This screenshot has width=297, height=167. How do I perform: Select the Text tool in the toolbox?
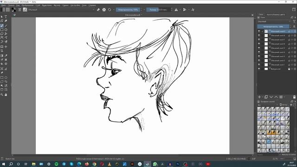6,17
